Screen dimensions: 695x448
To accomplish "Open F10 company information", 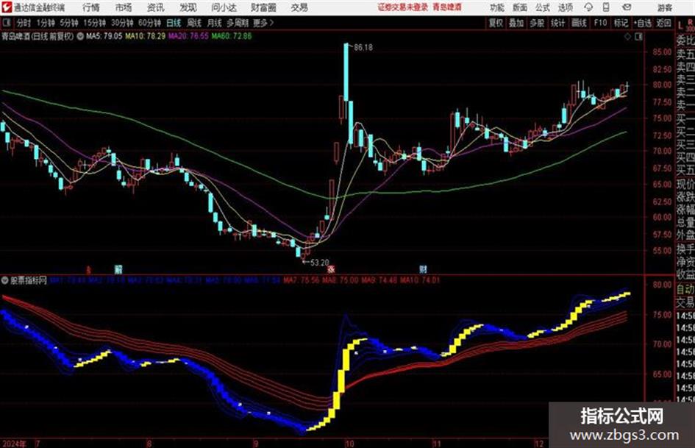I will coord(600,23).
